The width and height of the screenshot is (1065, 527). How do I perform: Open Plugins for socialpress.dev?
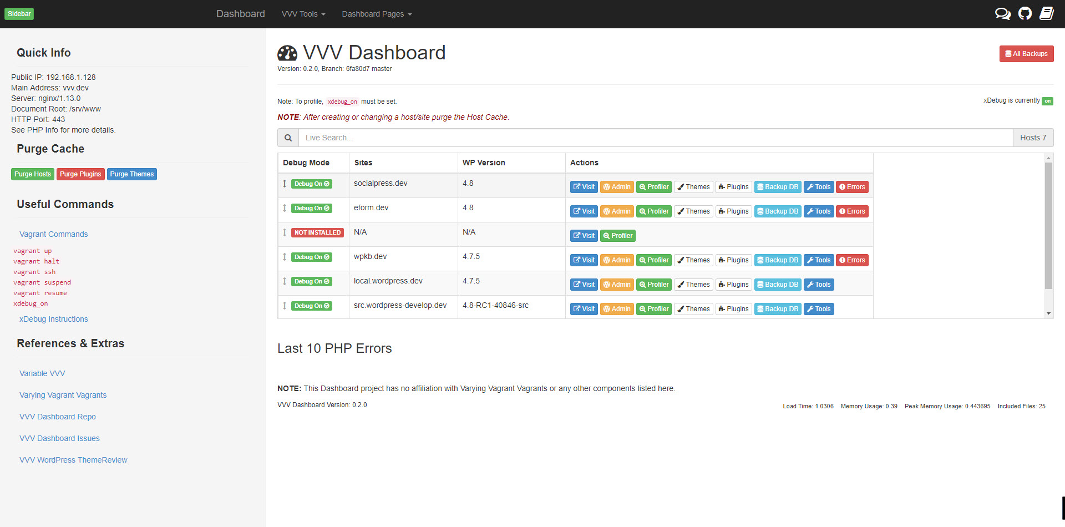tap(733, 187)
